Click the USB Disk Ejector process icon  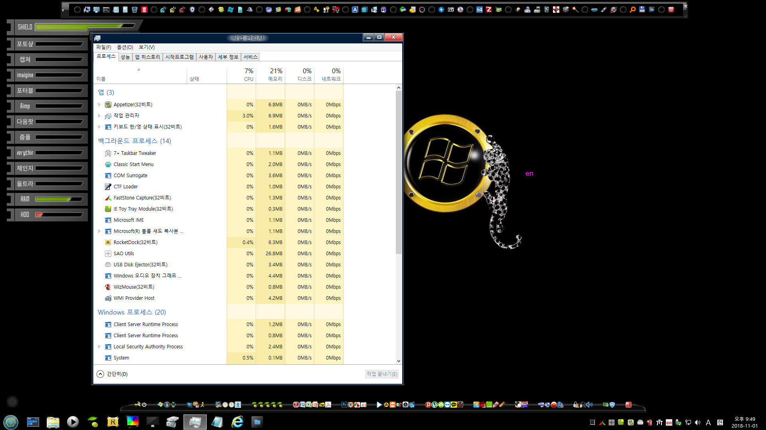click(x=108, y=265)
